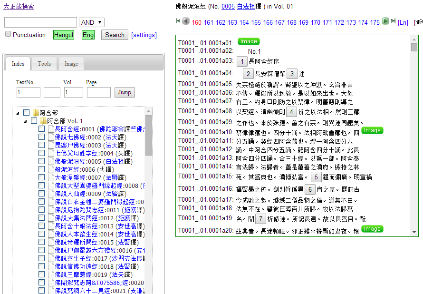Click the folder icon for 阿含部 Vol. 1
The image size is (423, 294).
click(43, 121)
